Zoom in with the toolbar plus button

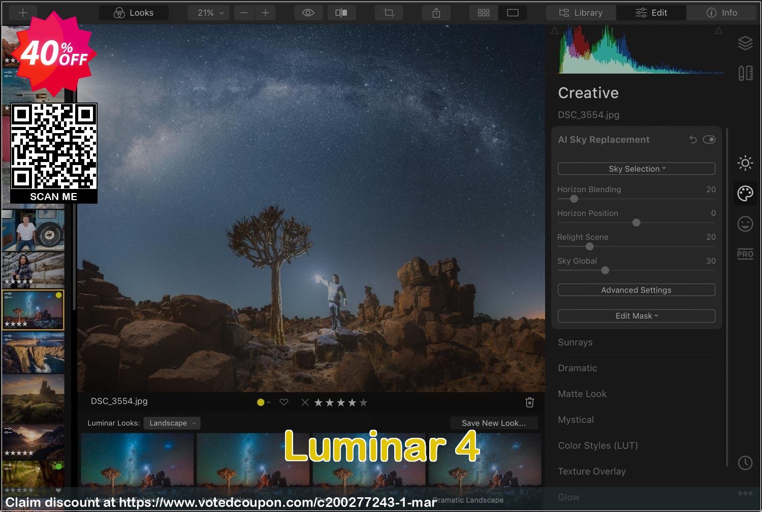(x=265, y=13)
